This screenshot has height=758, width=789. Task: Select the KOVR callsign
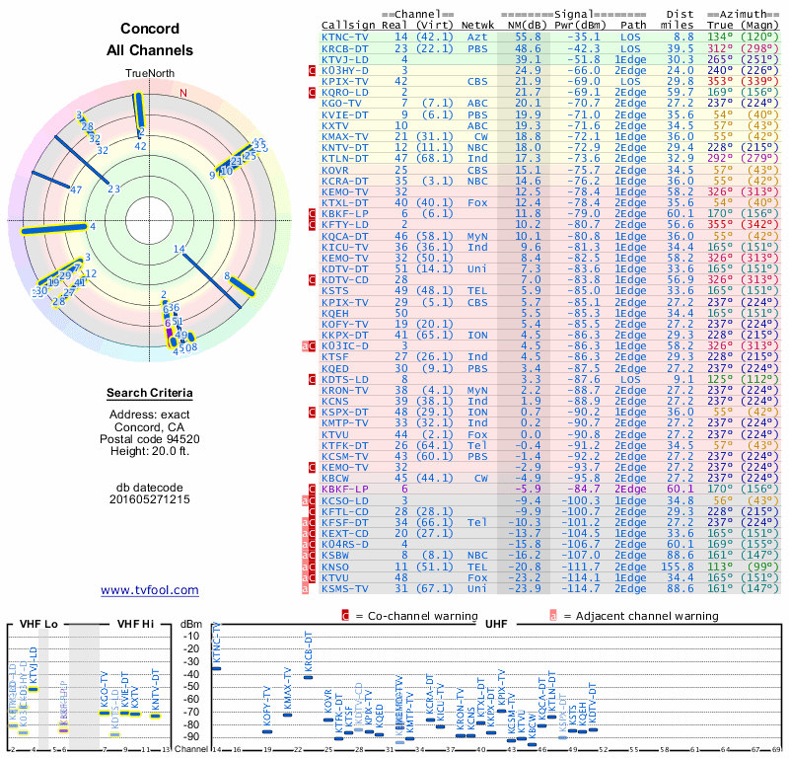[x=335, y=170]
